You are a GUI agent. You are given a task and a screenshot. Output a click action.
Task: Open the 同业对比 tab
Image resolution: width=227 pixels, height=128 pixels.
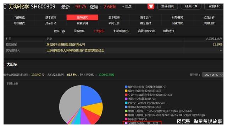tap(177, 23)
